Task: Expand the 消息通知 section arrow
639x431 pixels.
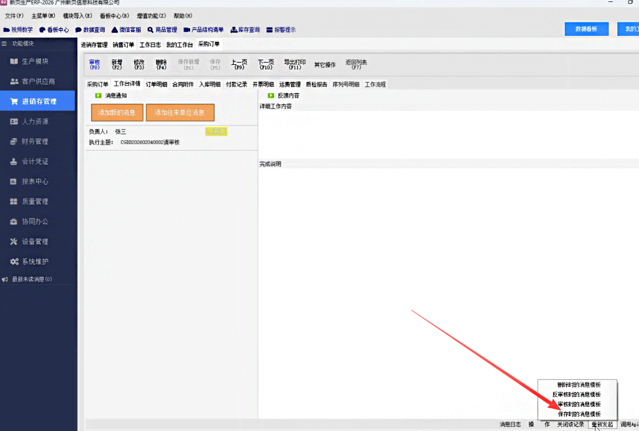Action: tap(98, 96)
